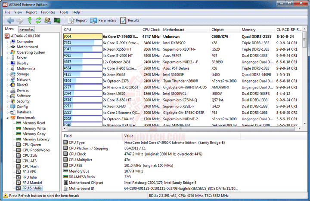
Task: Collapse the Benchmark tree node
Action: [x=7, y=118]
